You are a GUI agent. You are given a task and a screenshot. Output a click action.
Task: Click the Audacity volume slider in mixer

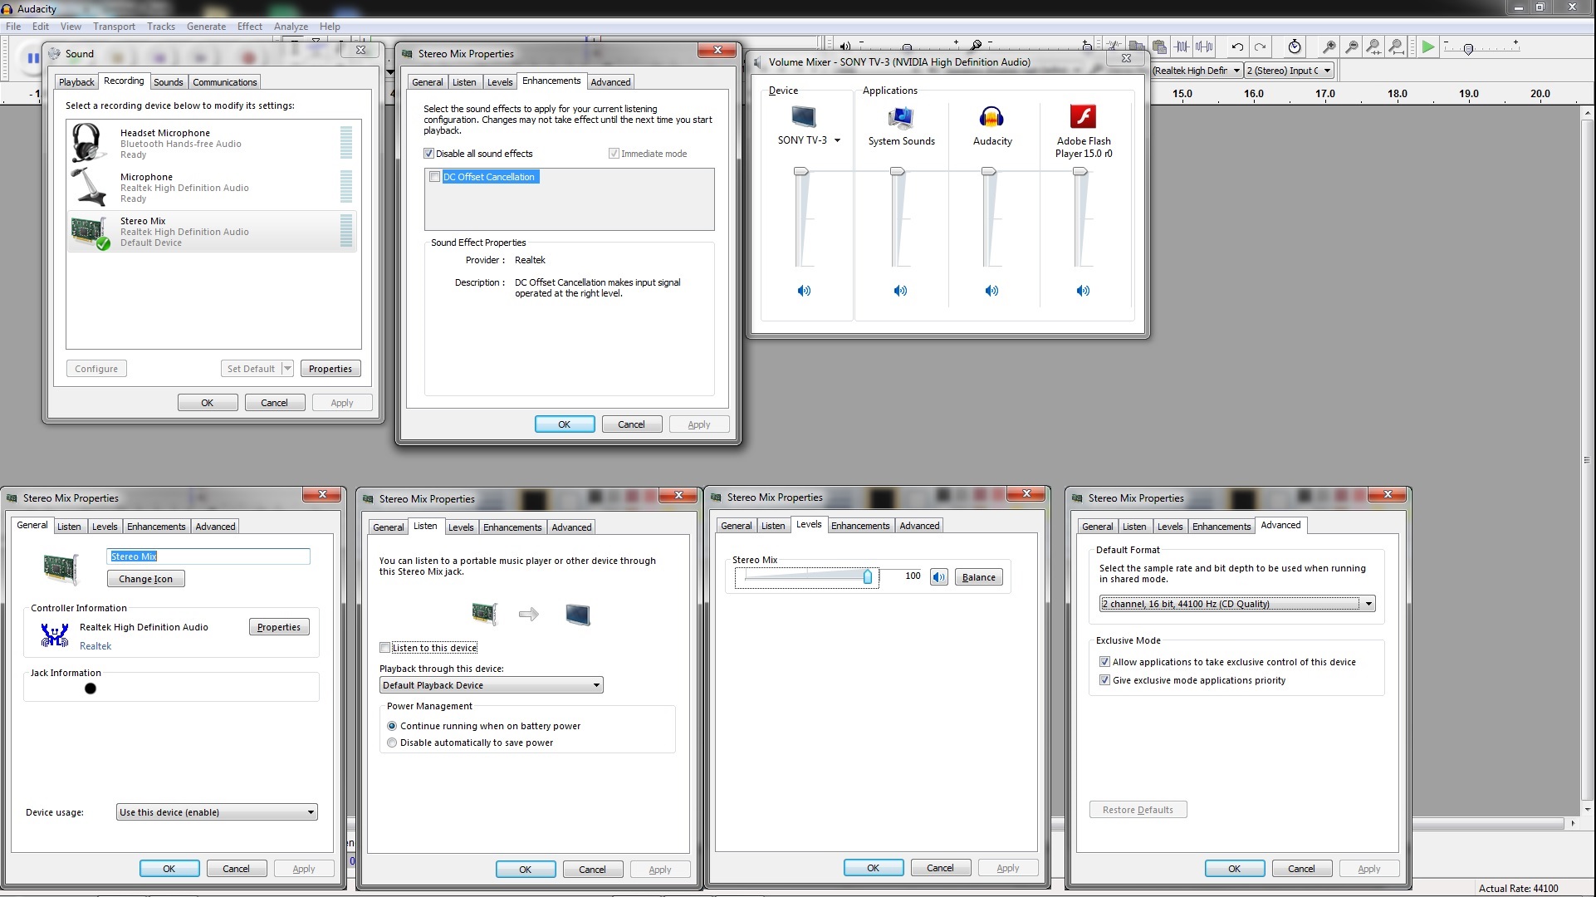(x=988, y=171)
